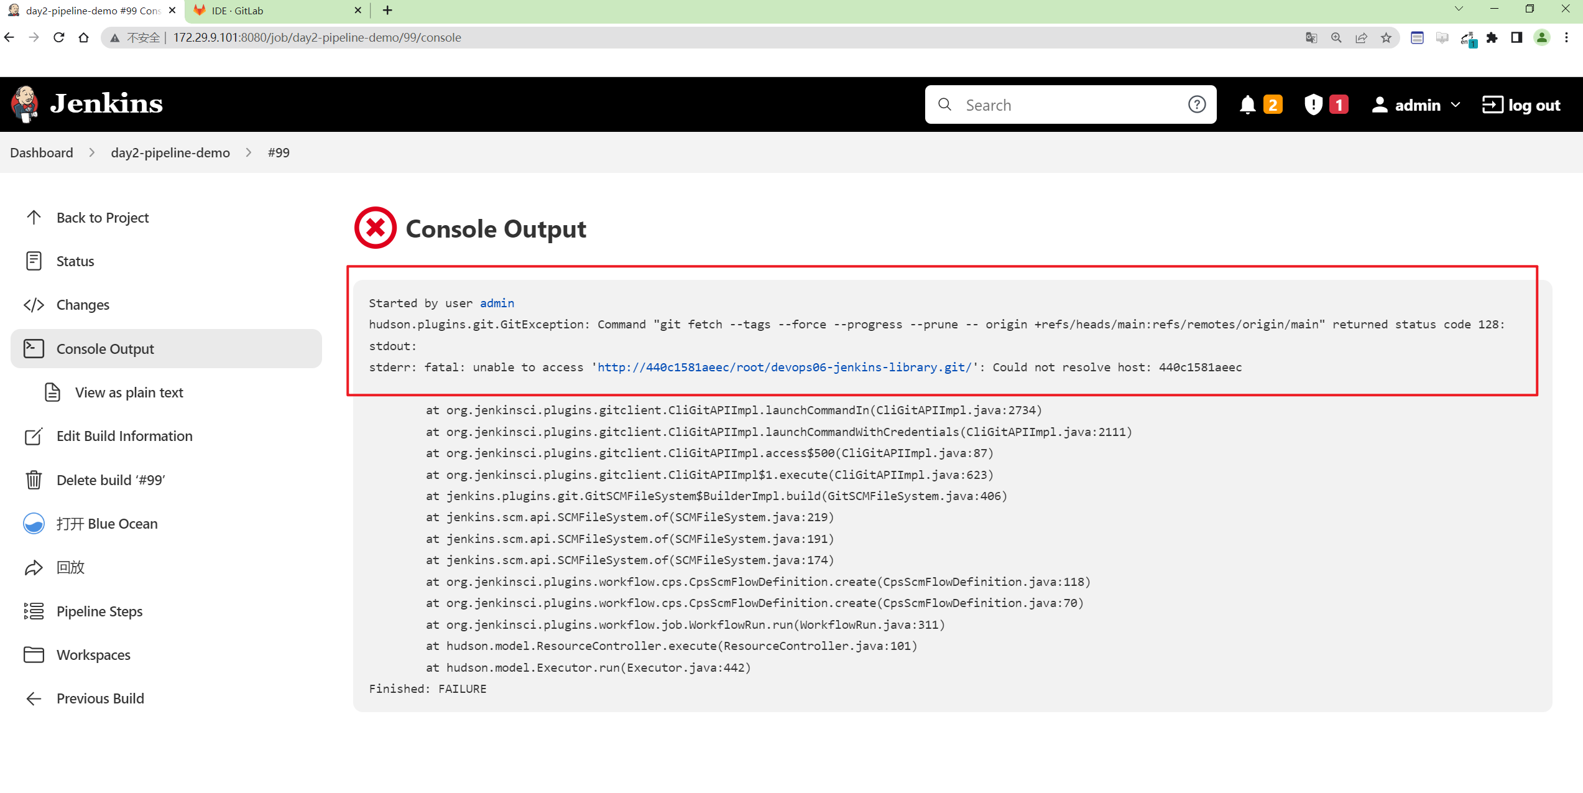Screen dimensions: 1583x793
Task: Click the address bar URL
Action: pos(317,38)
